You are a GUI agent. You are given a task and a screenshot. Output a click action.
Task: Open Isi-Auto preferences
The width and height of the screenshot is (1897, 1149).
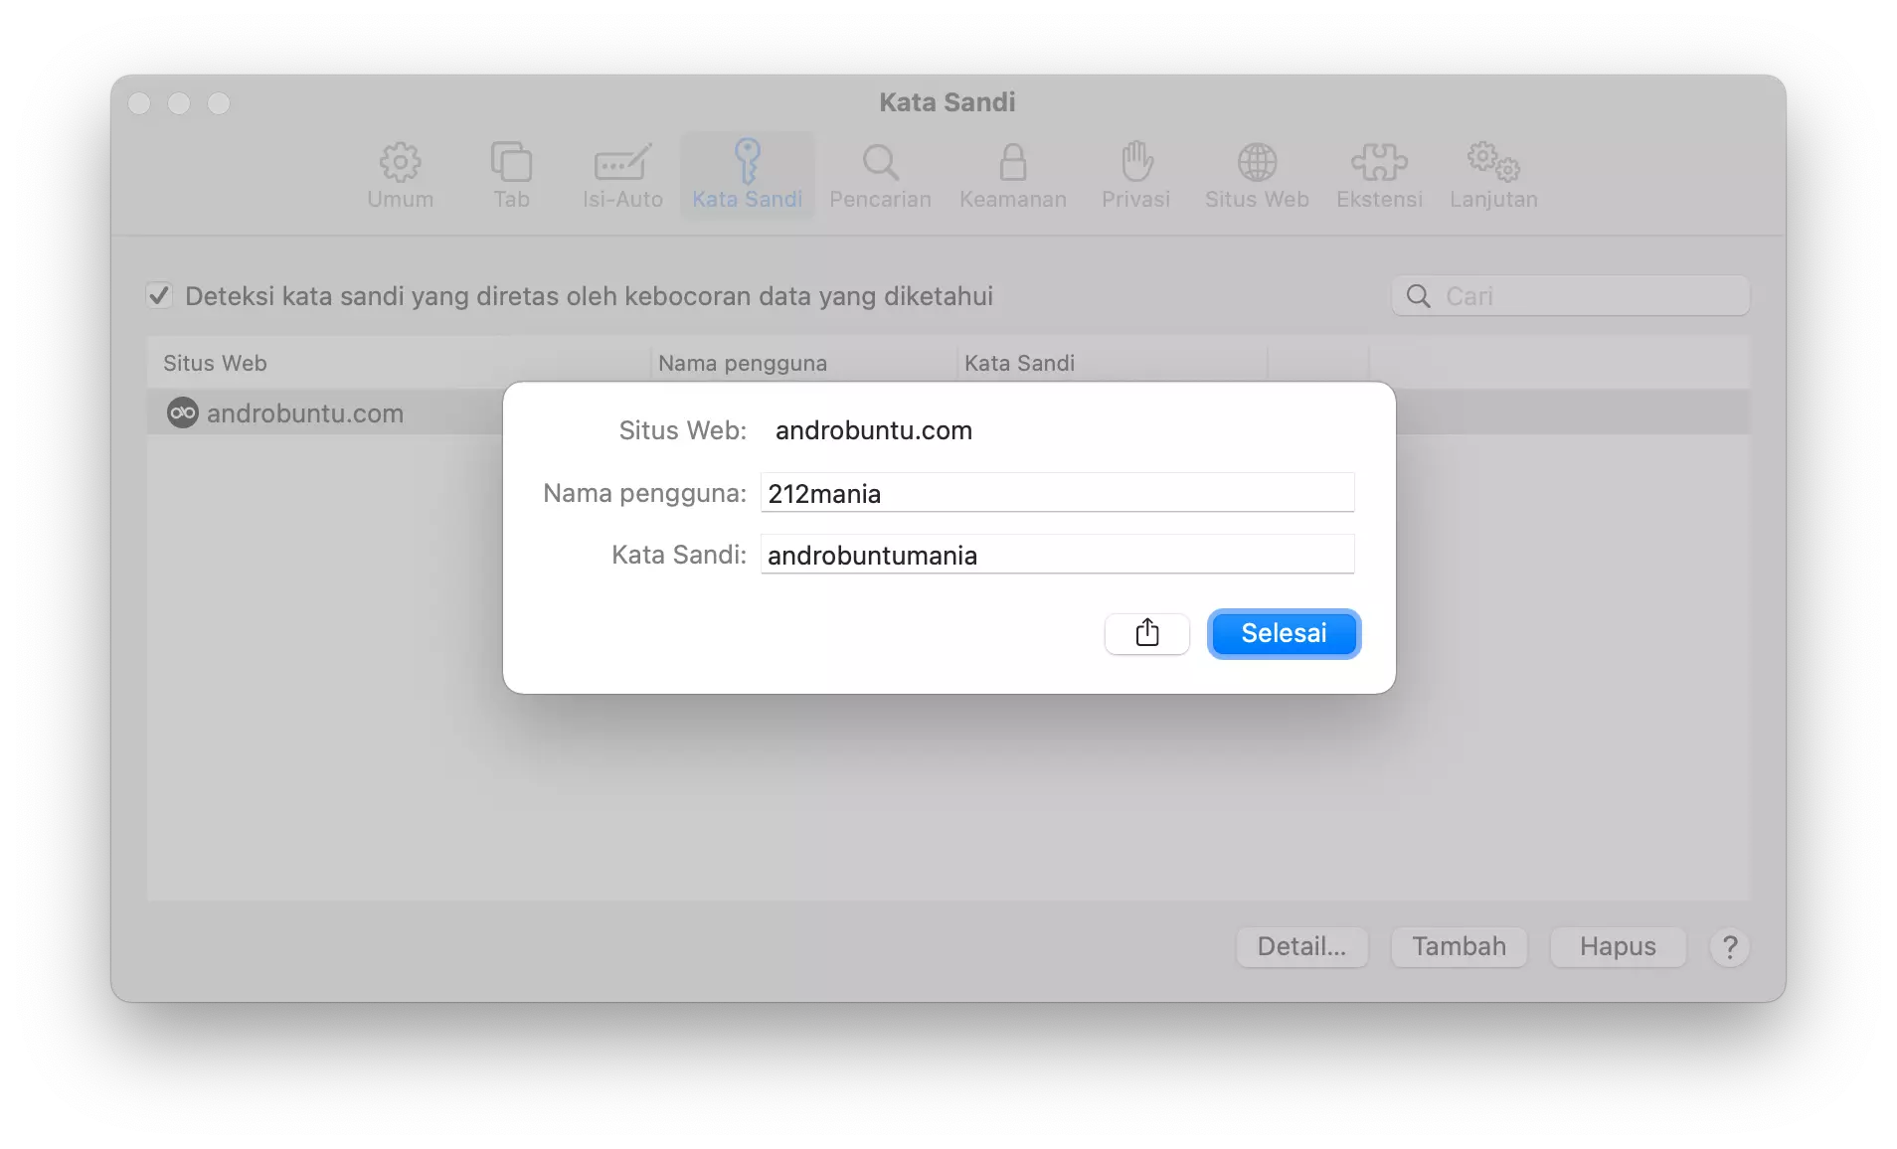click(622, 175)
